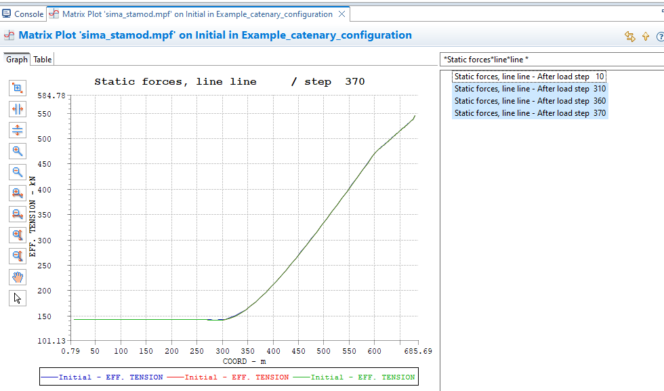Click the red EFF. TENSION legend entry
The width and height of the screenshot is (664, 391).
click(x=230, y=377)
